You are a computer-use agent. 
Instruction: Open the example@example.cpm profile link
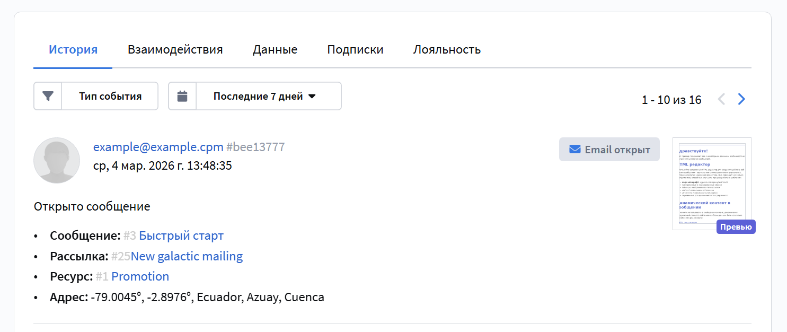[158, 147]
